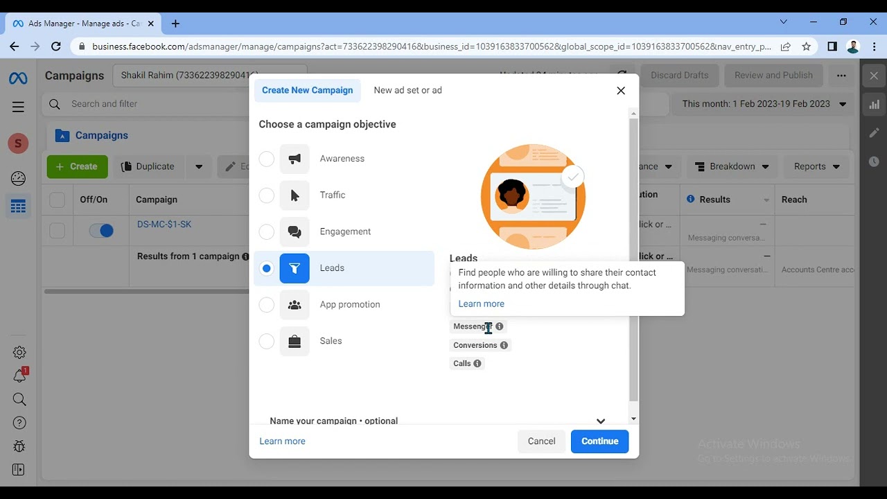Select the Traffic radio button

[x=267, y=195]
